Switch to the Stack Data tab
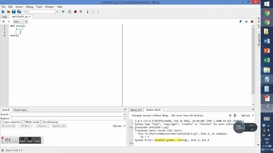273x153 pixels. tap(20, 110)
